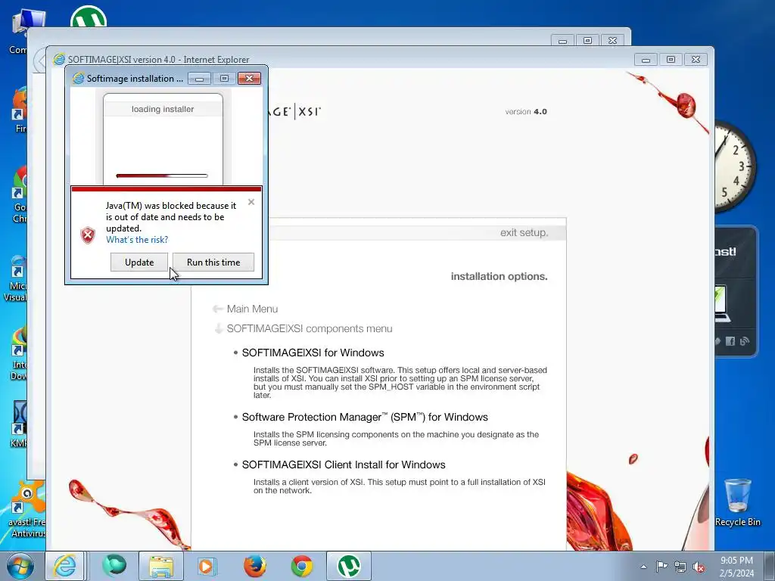Click the loading installer progress bar

162,176
